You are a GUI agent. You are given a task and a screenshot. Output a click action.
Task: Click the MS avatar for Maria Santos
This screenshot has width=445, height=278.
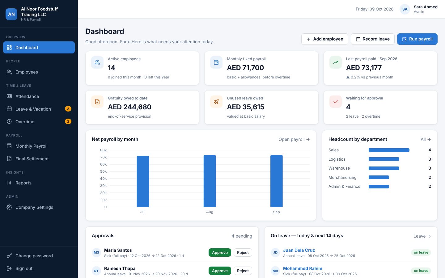click(96, 253)
